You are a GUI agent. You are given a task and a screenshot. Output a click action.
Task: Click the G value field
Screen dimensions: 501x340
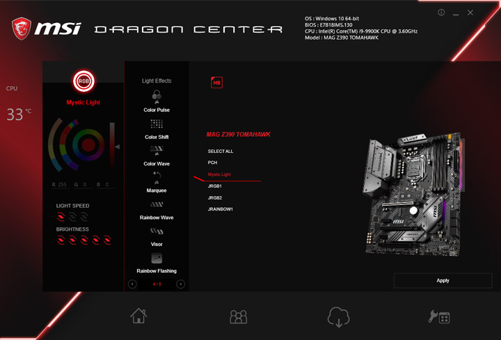[x=83, y=185]
